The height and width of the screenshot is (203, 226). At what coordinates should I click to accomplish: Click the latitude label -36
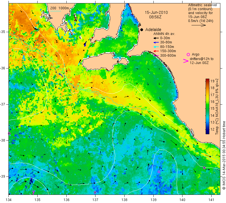click(3, 68)
